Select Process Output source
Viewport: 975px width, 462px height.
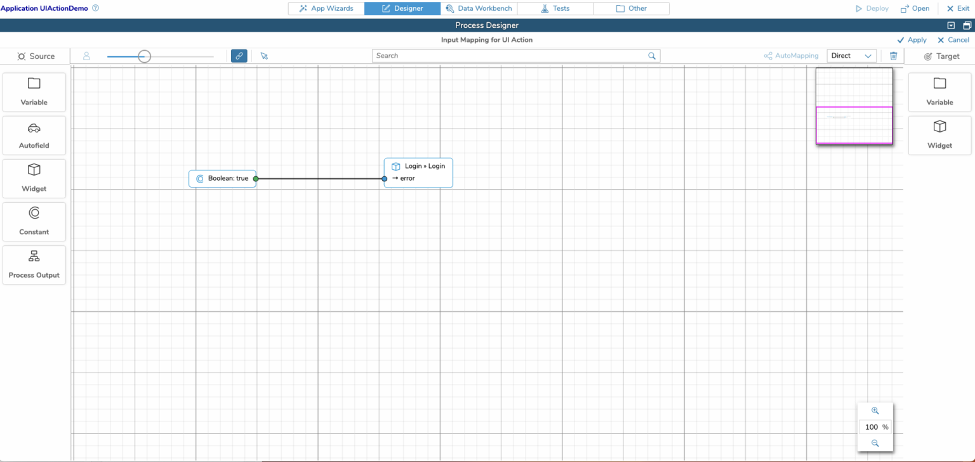34,264
